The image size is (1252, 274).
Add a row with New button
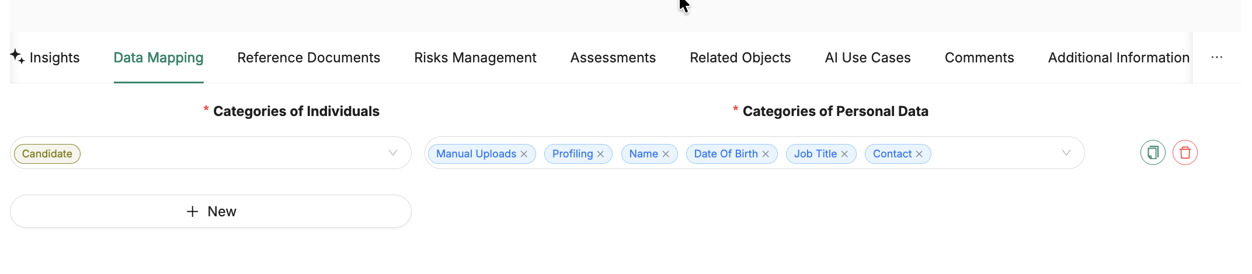click(x=211, y=211)
